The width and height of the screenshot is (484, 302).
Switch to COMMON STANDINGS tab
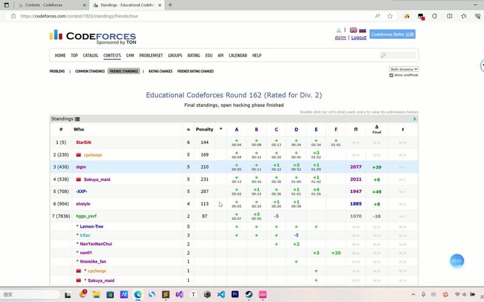point(90,71)
